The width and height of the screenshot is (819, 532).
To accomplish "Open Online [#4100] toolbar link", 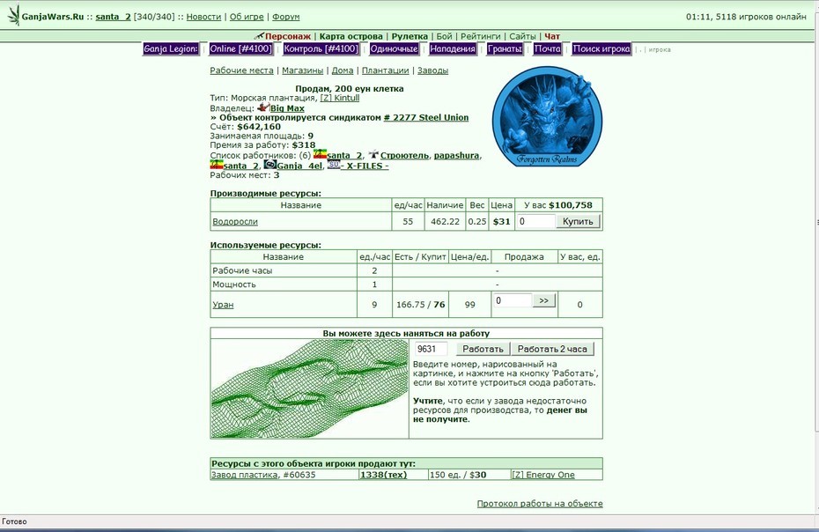I will click(240, 49).
